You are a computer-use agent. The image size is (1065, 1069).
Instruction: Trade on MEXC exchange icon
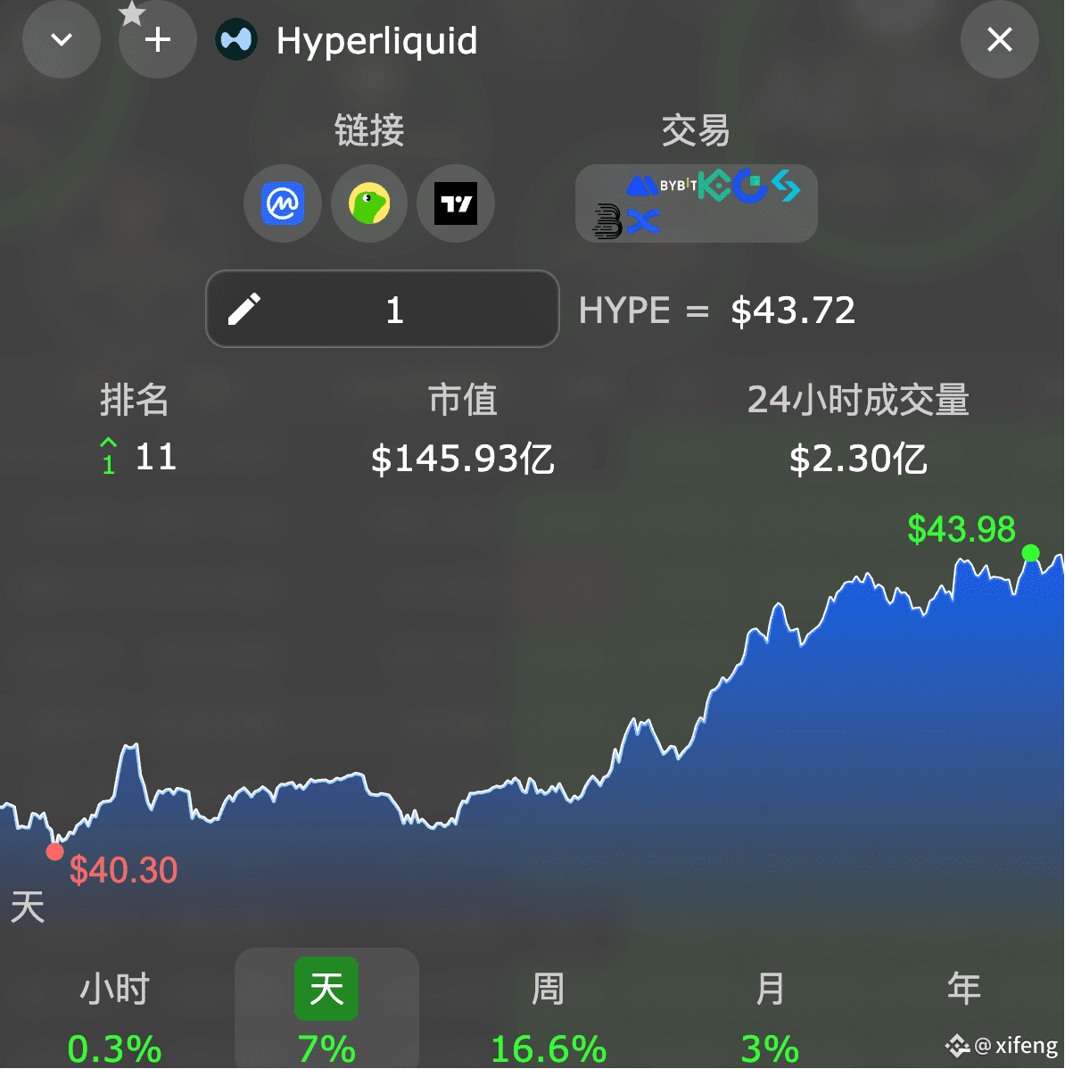click(642, 186)
